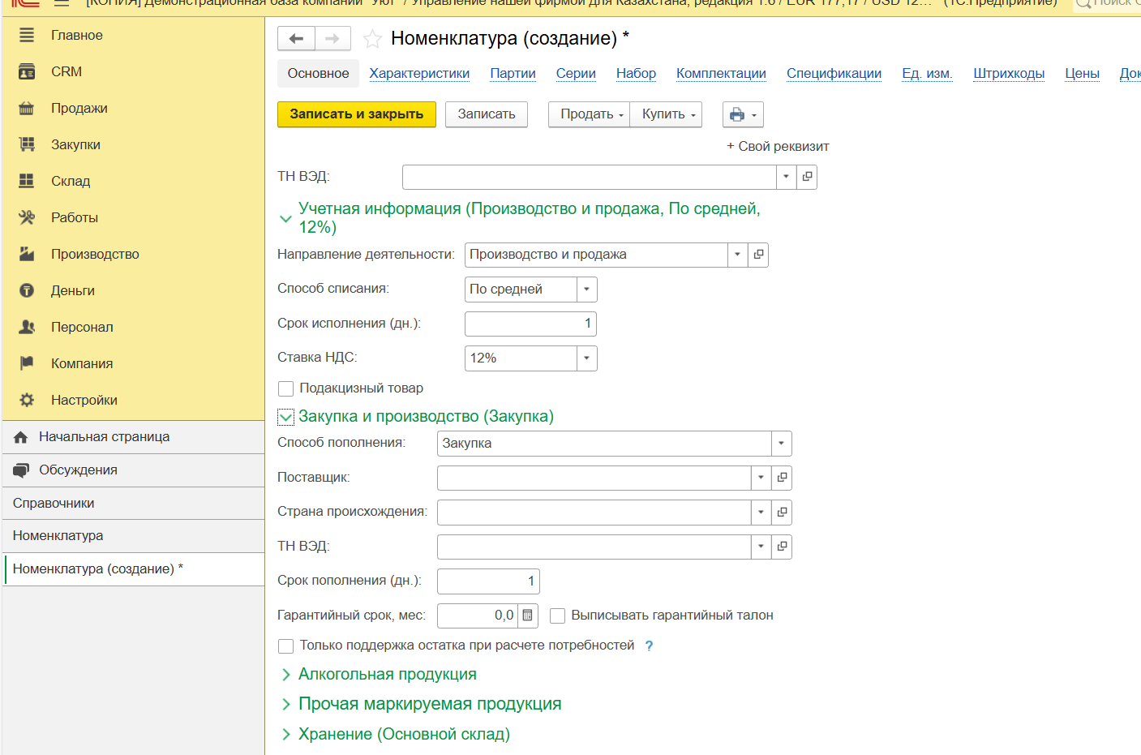Check Выписывать гарантийный талон option

[557, 616]
